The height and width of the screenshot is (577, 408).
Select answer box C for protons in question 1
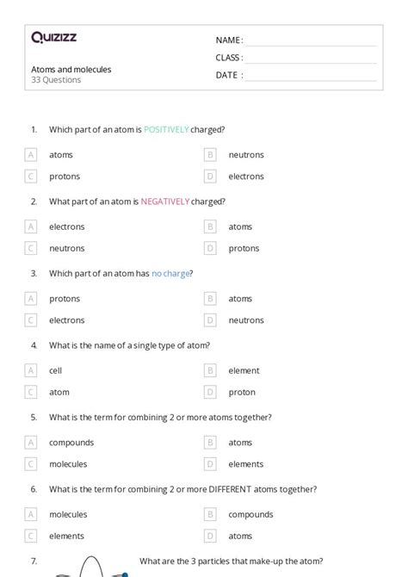[x=30, y=177]
